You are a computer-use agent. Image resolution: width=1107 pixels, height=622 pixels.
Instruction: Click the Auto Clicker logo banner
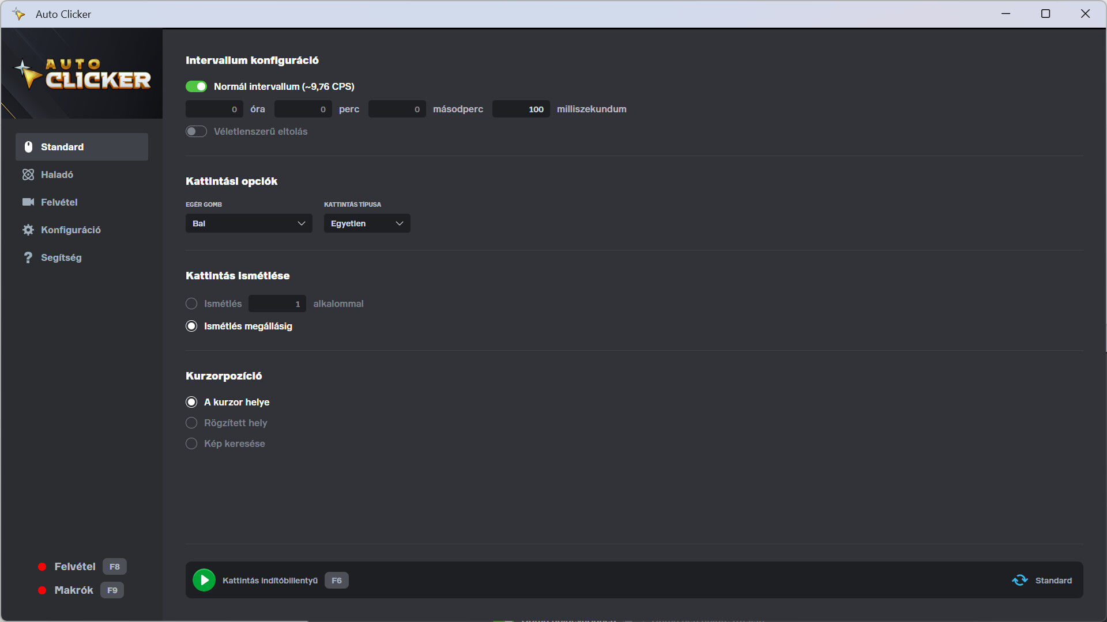click(82, 74)
